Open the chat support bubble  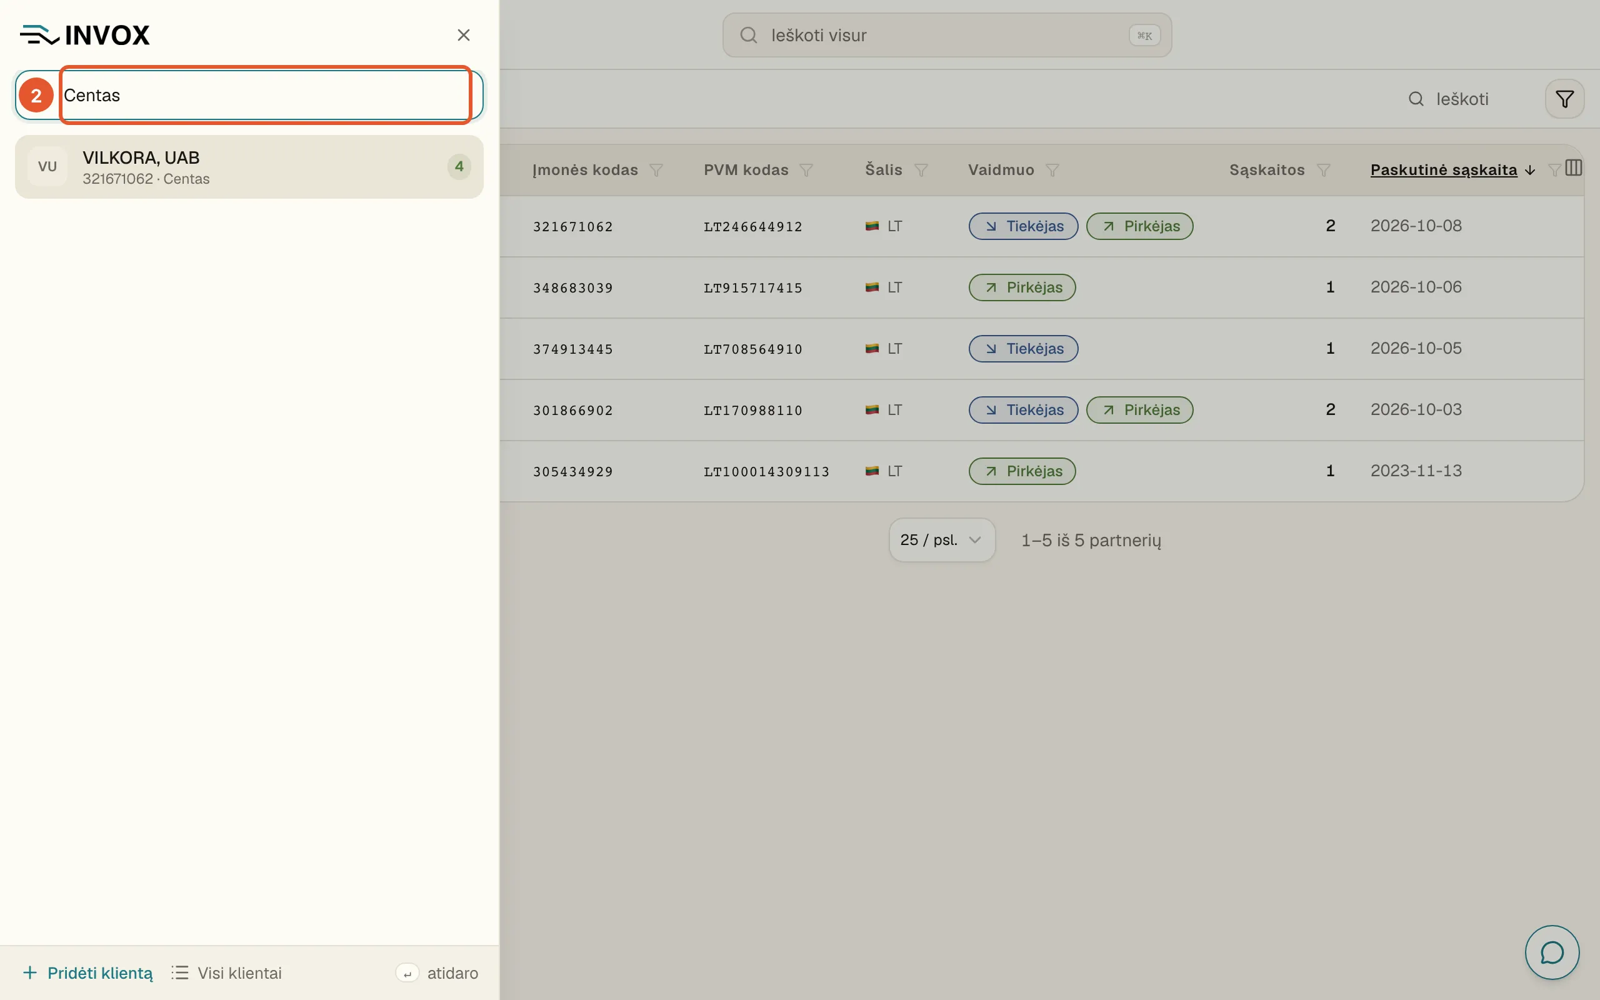click(x=1552, y=952)
